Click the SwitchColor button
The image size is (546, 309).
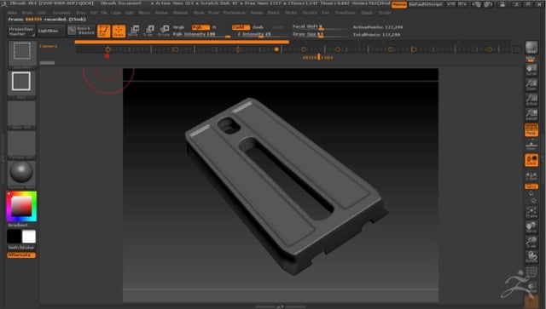point(21,248)
